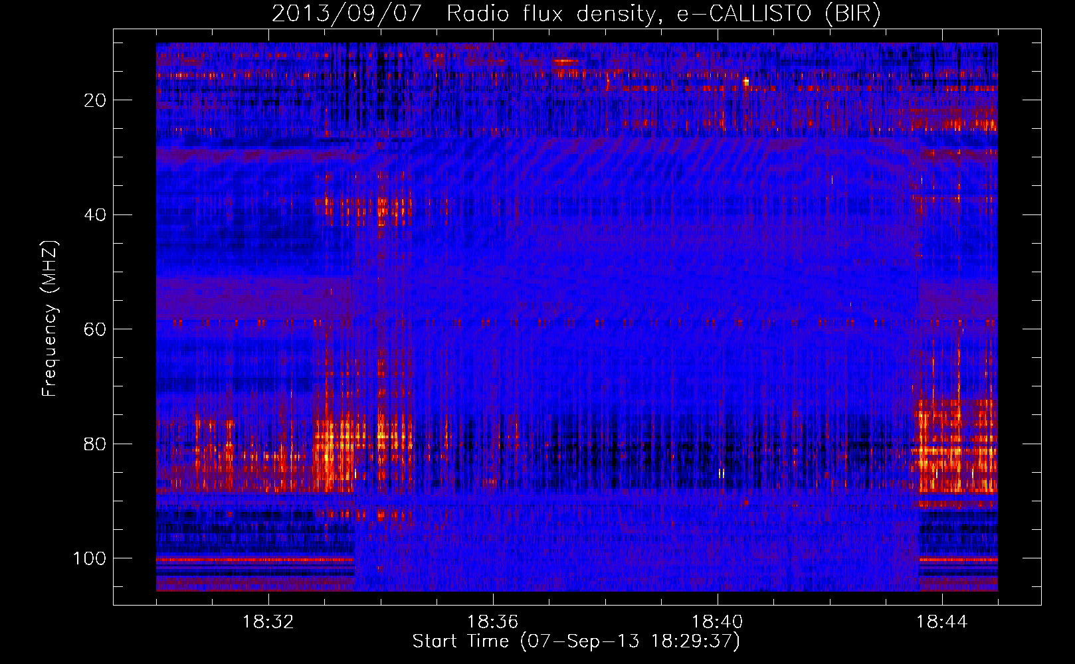Click the 60 MHz frequency tick label
The image size is (1075, 664).
[96, 329]
